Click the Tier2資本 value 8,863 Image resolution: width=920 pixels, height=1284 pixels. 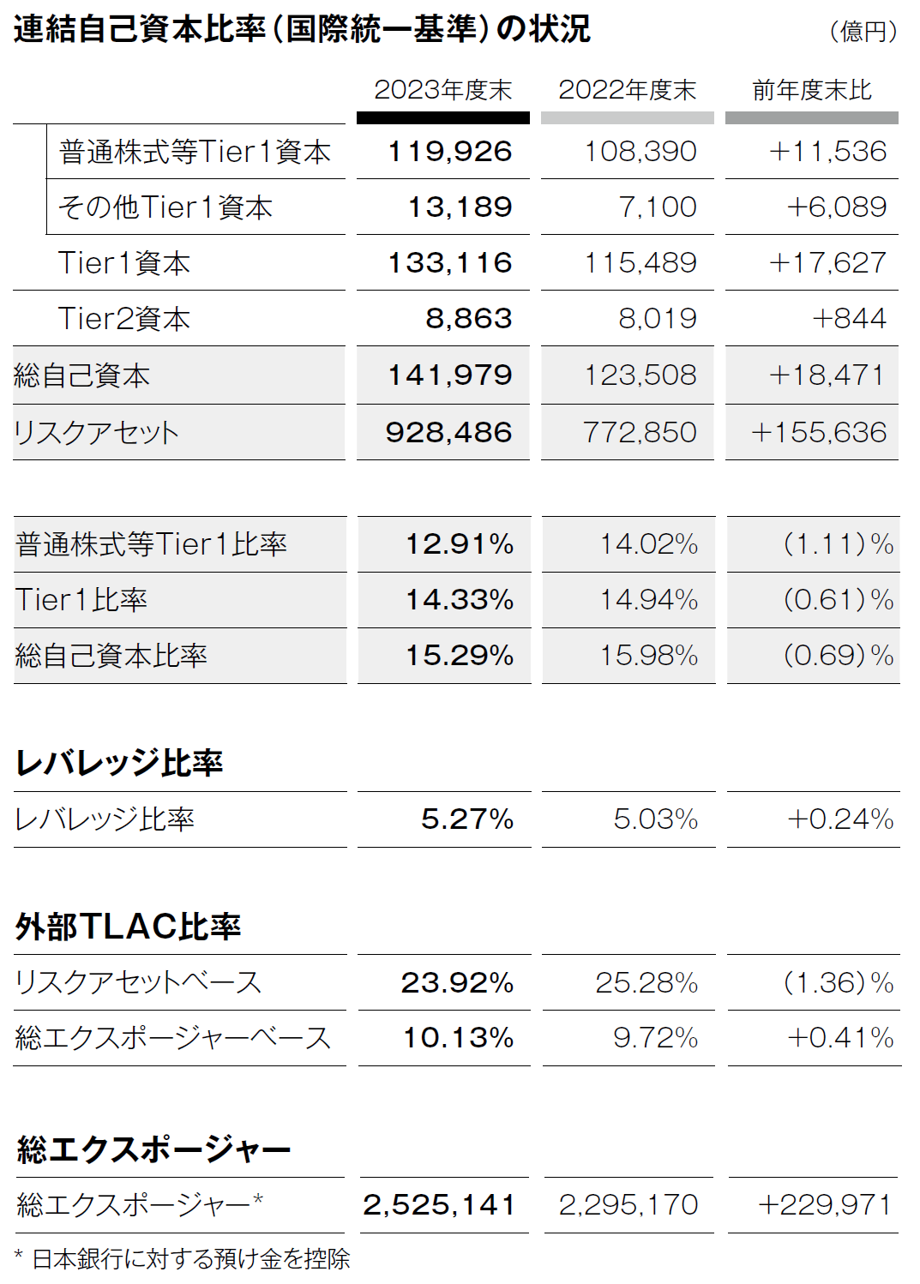point(469,319)
